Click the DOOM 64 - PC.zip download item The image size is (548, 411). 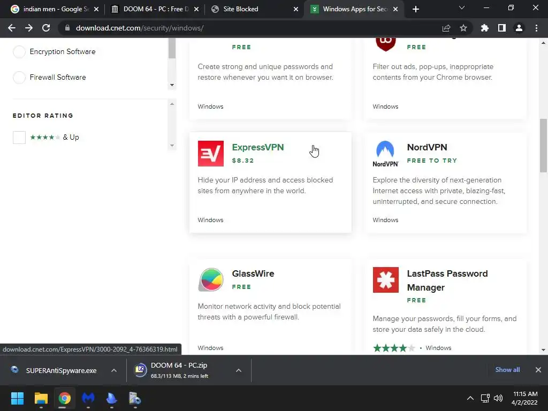[180, 370]
